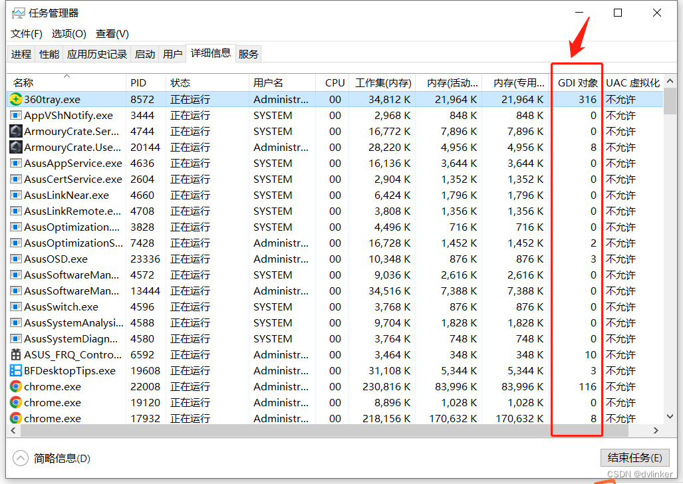This screenshot has height=484, width=683.
Task: Click the BFDesktopTips.exe icon
Action: (16, 371)
